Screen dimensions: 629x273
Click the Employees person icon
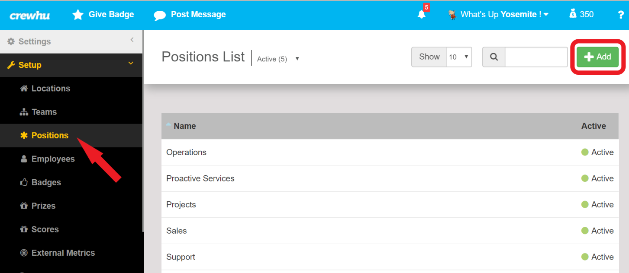click(24, 159)
